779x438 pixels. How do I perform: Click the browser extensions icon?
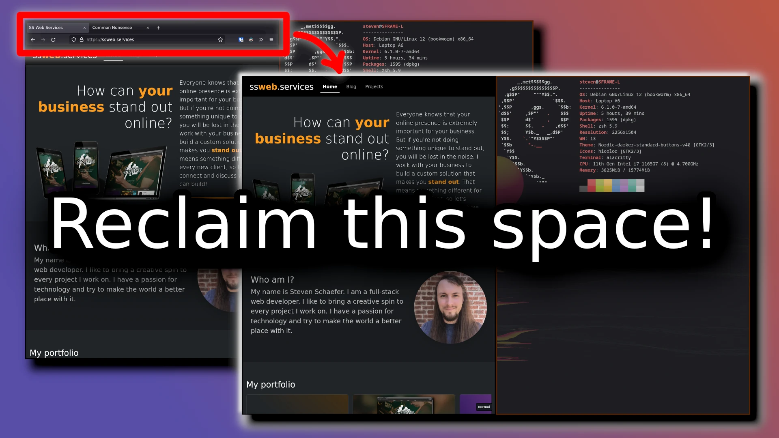261,40
